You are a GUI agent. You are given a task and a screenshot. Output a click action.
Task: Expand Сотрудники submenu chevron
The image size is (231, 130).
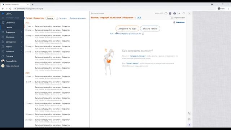pos(22,42)
